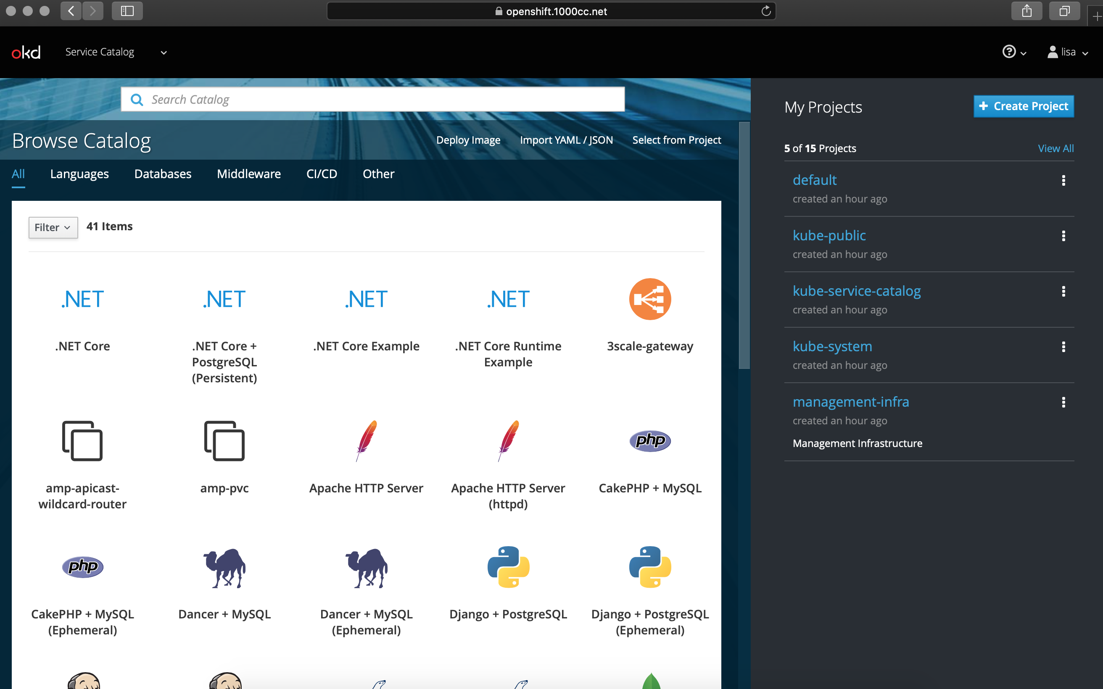Open actions menu for kube-service-catalog project
Viewport: 1103px width, 689px height.
click(x=1063, y=291)
